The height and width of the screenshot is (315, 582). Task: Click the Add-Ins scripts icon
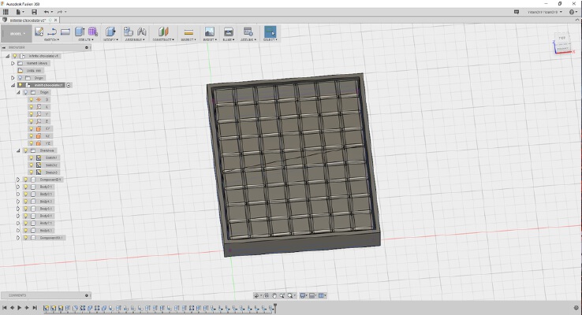click(248, 31)
